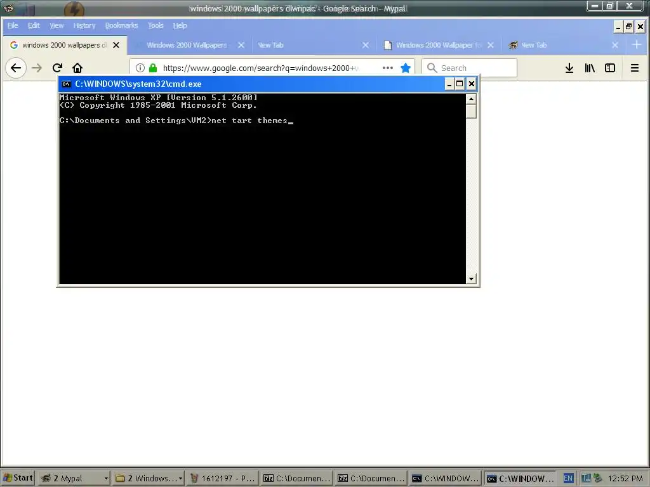650x487 pixels.
Task: Restore down the inner browser window
Action: 629,27
